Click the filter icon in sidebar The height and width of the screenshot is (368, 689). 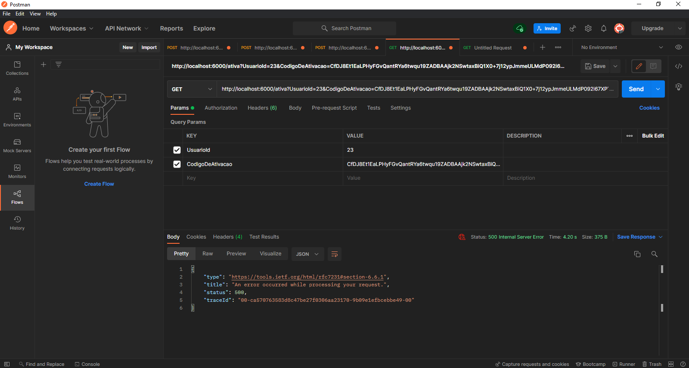click(x=59, y=64)
